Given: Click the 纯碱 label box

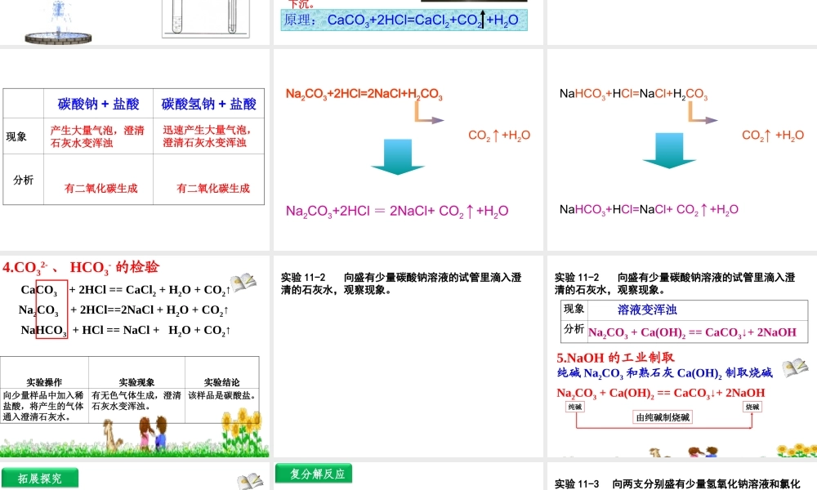Looking at the screenshot, I should click(574, 407).
